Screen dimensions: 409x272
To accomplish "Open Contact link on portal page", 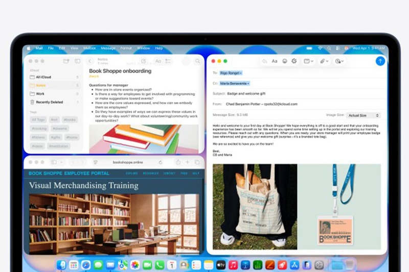I will 169,174.
